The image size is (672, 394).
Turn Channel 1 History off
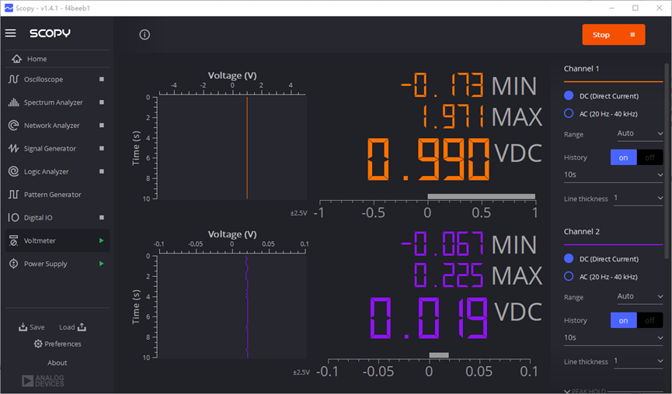tap(649, 157)
